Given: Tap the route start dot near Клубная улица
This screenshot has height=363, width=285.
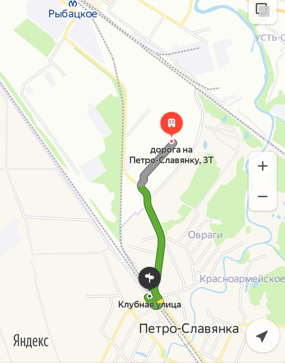Looking at the screenshot, I should point(150,296).
